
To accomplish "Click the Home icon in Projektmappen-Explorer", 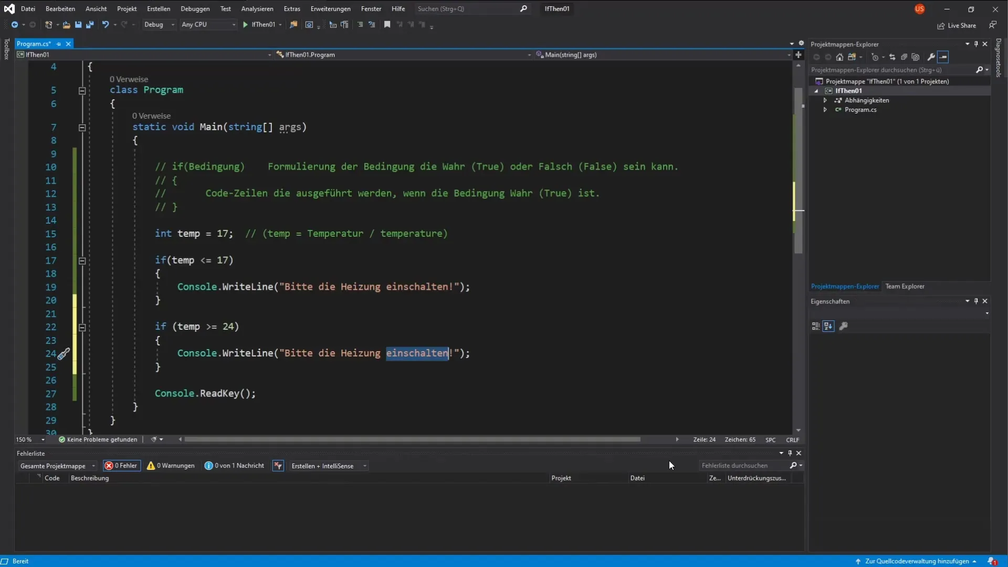I will 839,57.
